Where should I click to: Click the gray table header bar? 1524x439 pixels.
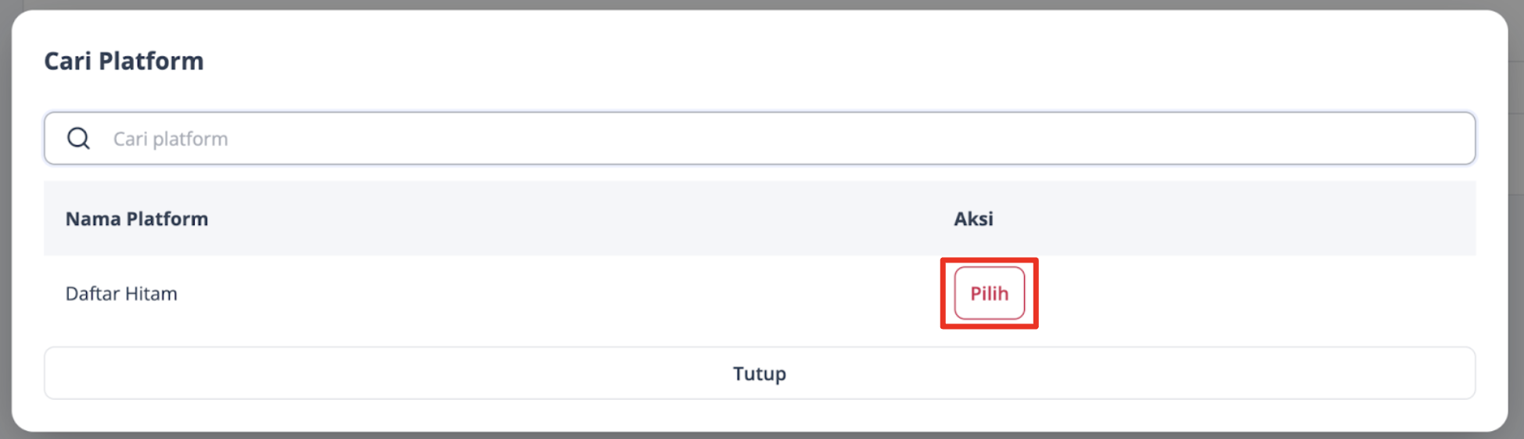(x=760, y=219)
